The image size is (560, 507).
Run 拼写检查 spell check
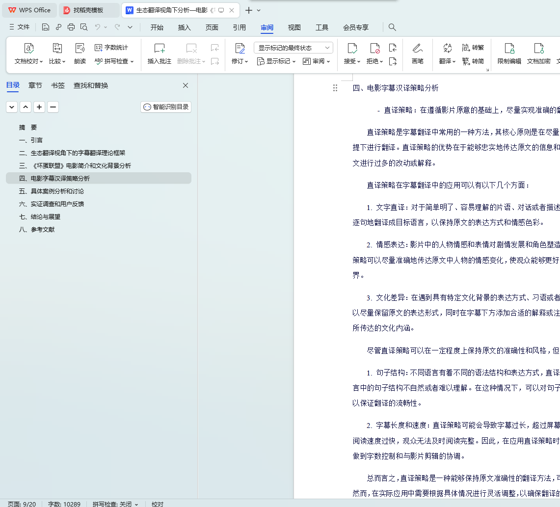(x=114, y=61)
